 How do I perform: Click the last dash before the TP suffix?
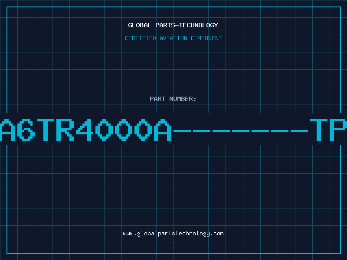click(299, 131)
